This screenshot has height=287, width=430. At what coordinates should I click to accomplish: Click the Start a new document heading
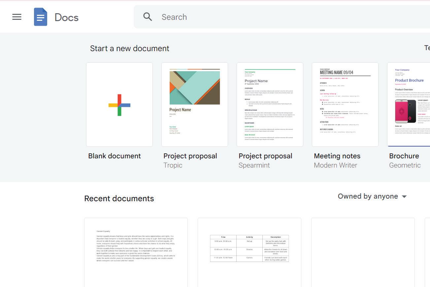[130, 48]
